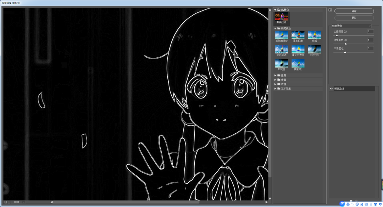Collapse the 风格化 filter category
Screen dimensions: 383x207
coord(275,10)
